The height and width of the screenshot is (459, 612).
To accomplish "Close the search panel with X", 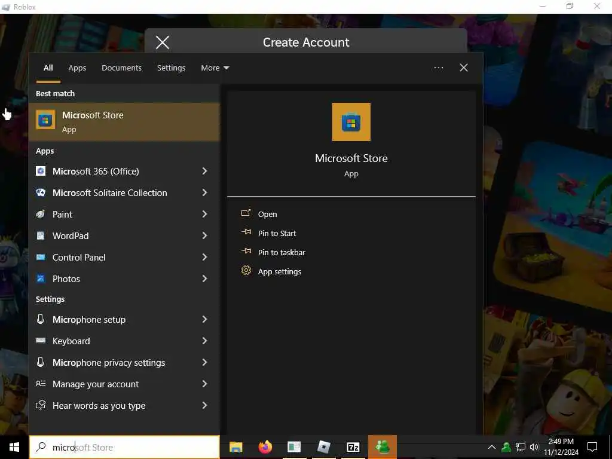I will click(464, 68).
